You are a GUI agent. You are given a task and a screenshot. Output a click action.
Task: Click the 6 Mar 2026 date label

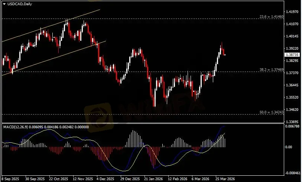click(x=201, y=179)
